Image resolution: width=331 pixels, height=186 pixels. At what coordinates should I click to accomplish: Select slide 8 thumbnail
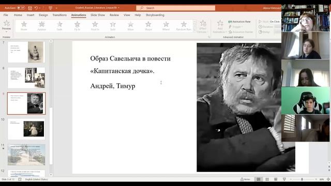(x=26, y=78)
